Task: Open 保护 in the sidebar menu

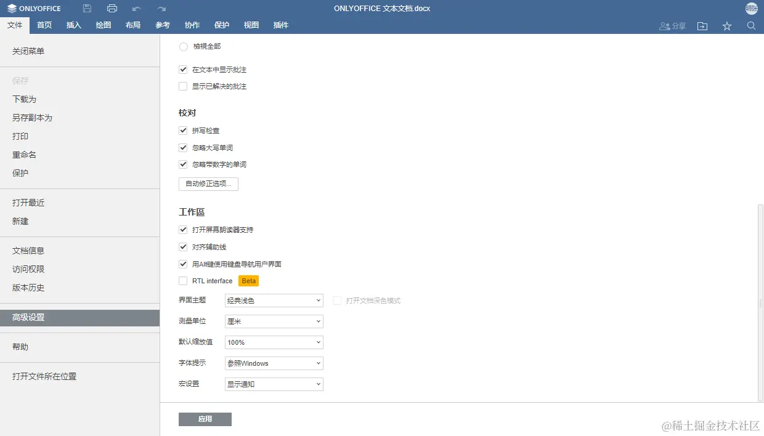Action: coord(80,173)
